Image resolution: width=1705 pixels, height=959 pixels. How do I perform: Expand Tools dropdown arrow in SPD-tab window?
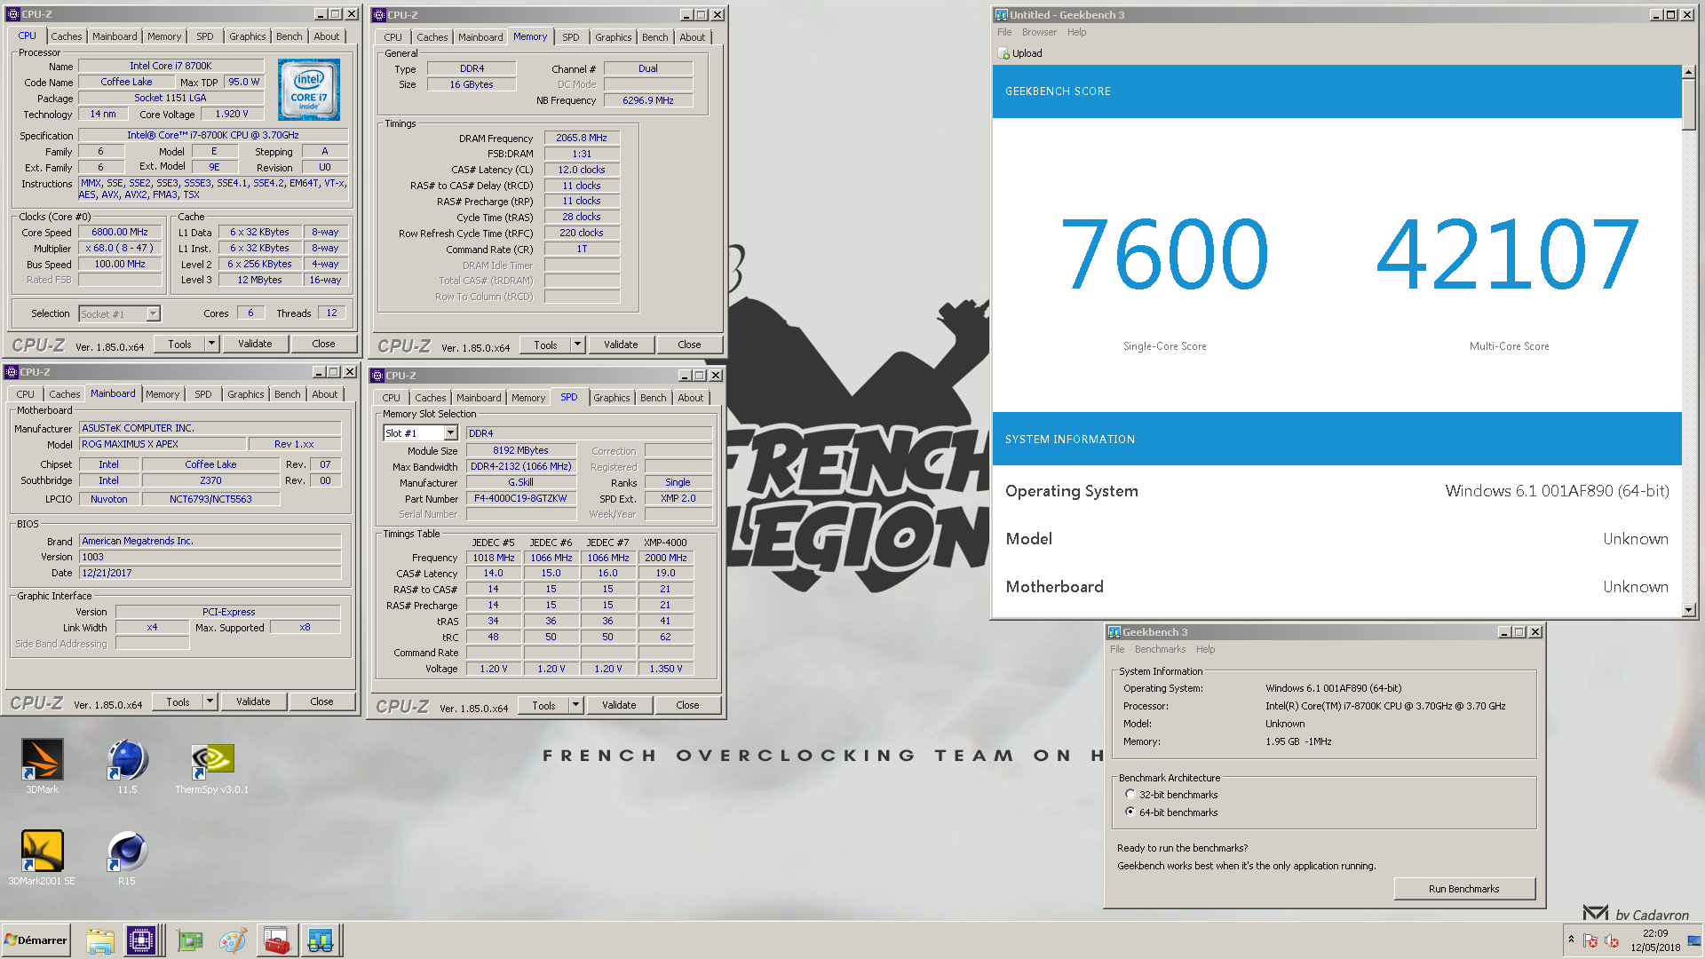click(x=575, y=705)
